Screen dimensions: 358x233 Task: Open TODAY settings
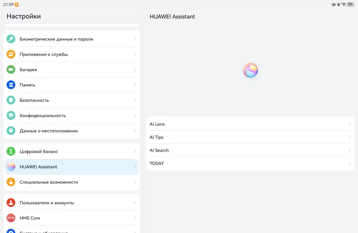(251, 164)
